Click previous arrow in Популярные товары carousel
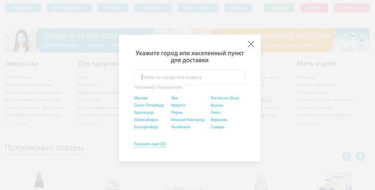375x190 pixels. 346,156
